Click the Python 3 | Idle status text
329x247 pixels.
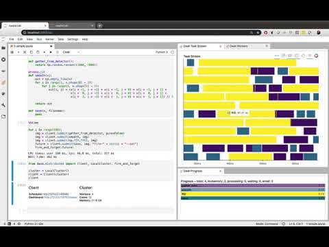[x=34, y=224]
